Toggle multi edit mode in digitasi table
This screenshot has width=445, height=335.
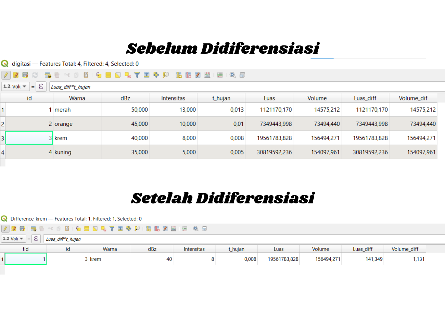(x=16, y=75)
